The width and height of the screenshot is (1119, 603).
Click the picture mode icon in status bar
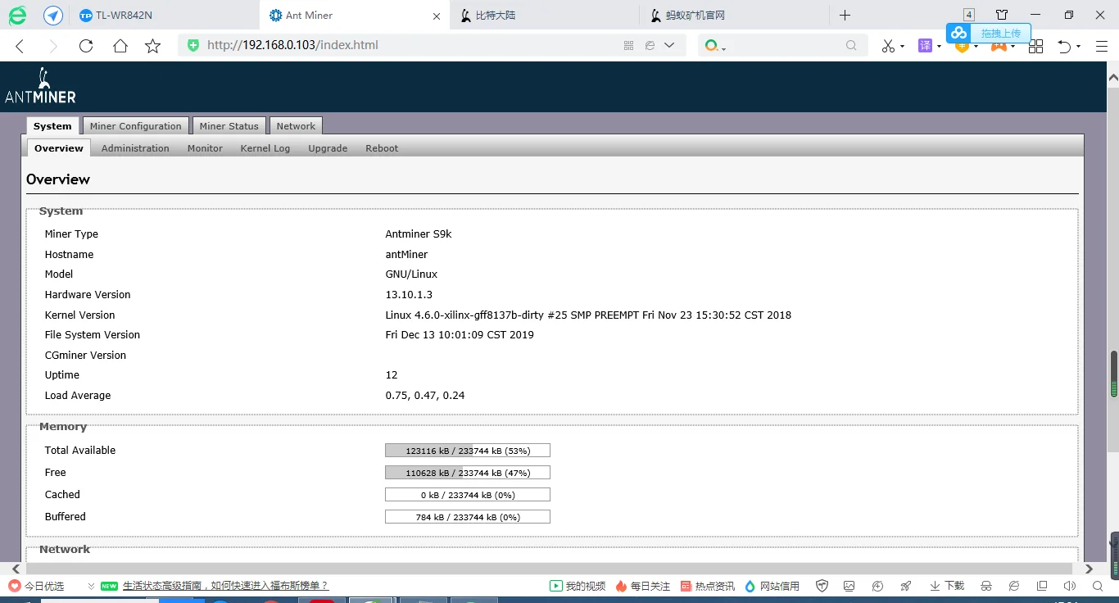coord(849,586)
